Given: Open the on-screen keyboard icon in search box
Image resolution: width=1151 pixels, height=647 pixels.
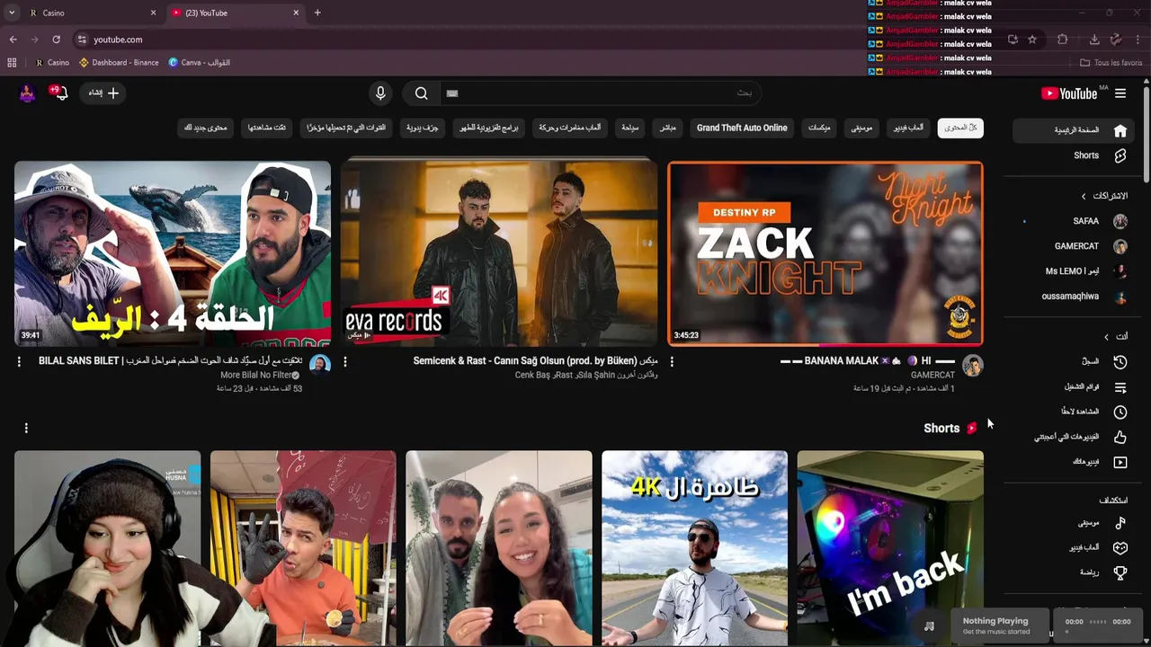Looking at the screenshot, I should pos(452,93).
